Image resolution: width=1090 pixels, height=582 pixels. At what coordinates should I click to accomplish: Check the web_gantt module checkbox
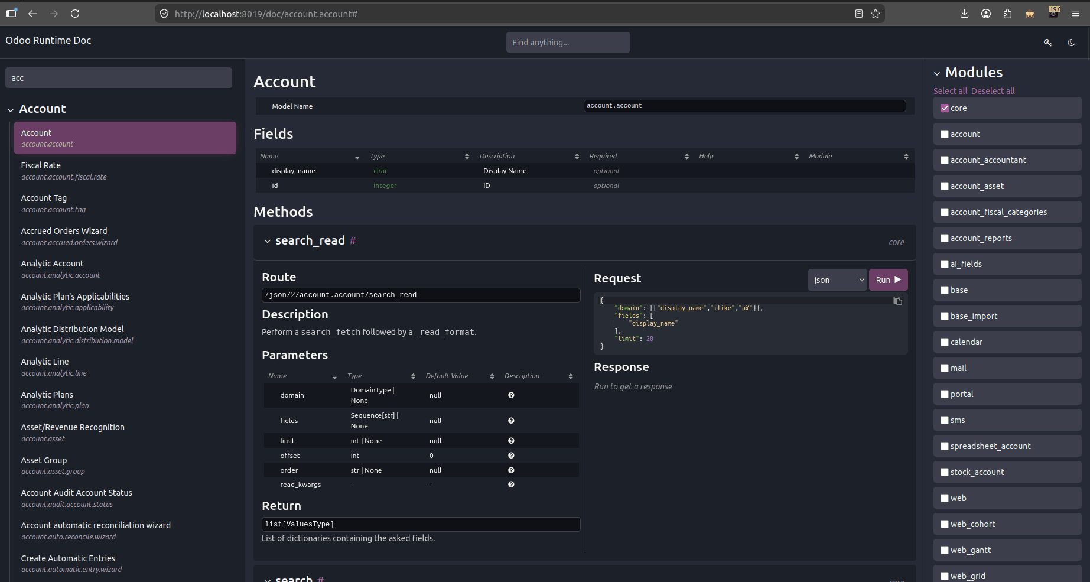click(945, 550)
